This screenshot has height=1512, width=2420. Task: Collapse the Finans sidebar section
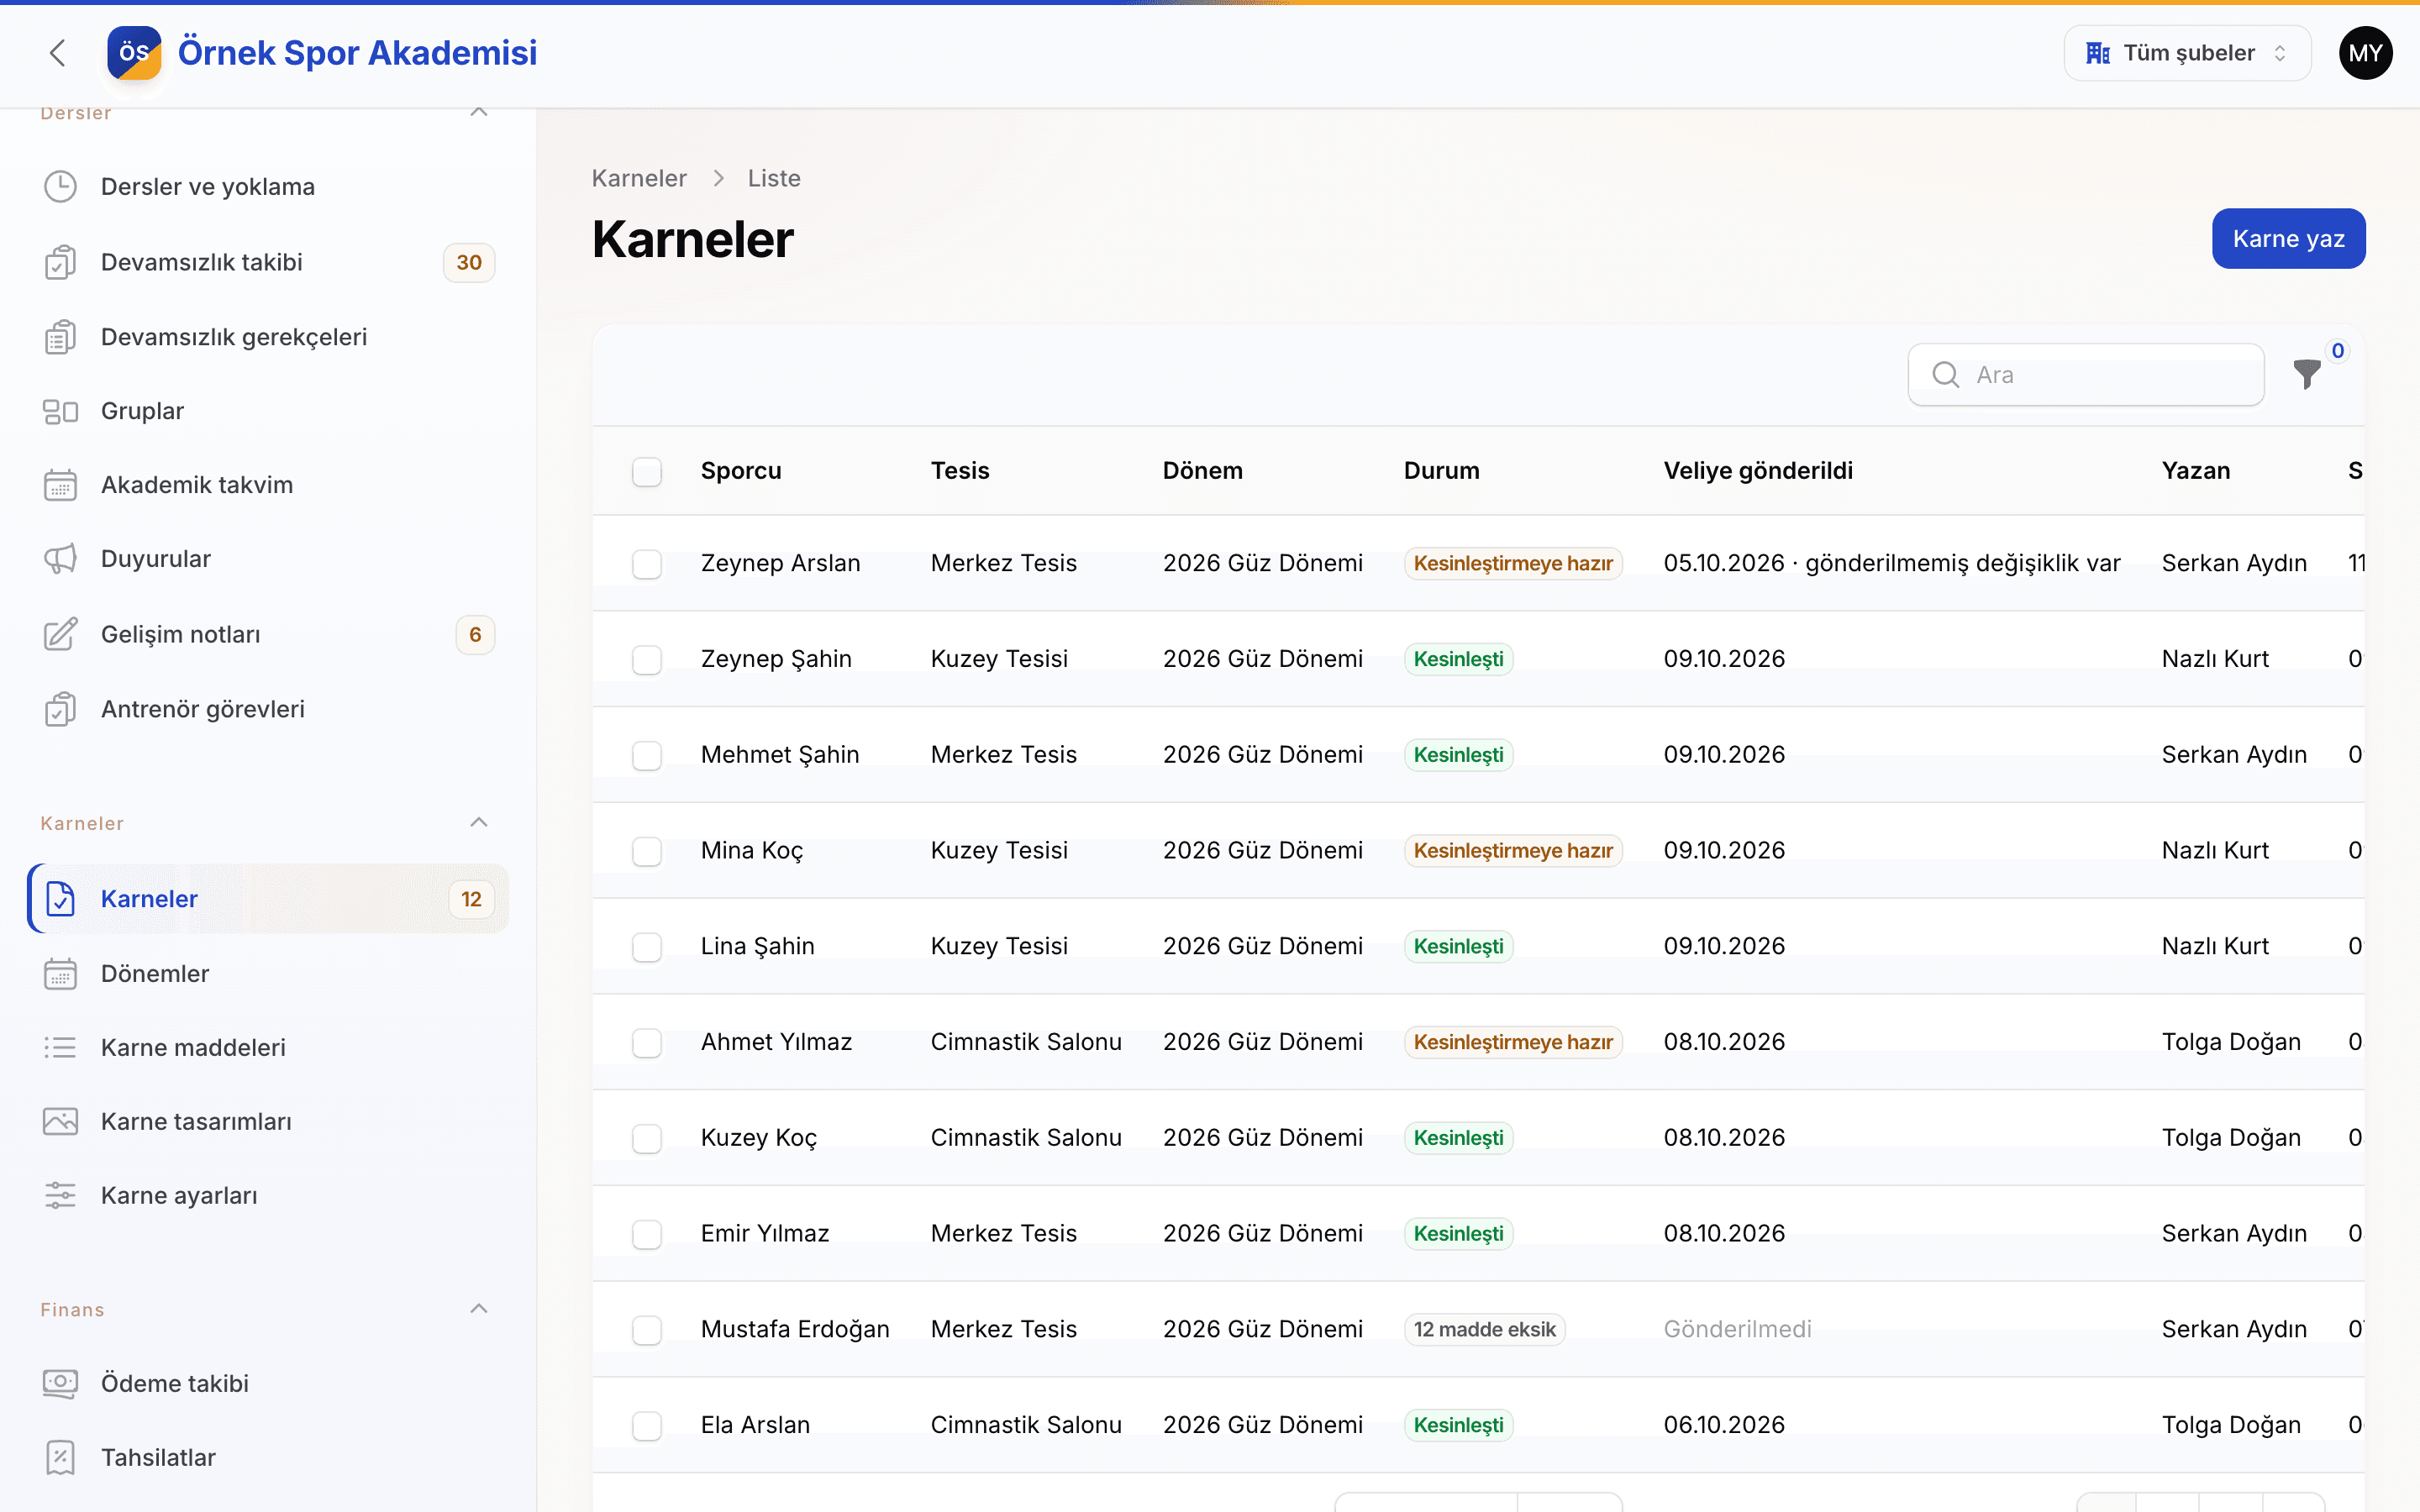479,1309
